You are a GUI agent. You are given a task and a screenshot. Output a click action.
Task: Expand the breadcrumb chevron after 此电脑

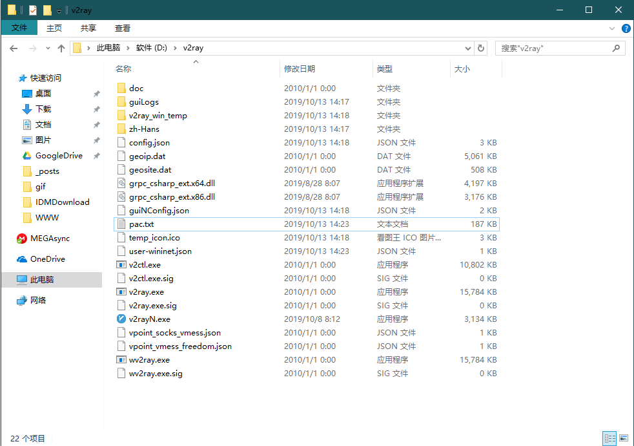point(128,48)
